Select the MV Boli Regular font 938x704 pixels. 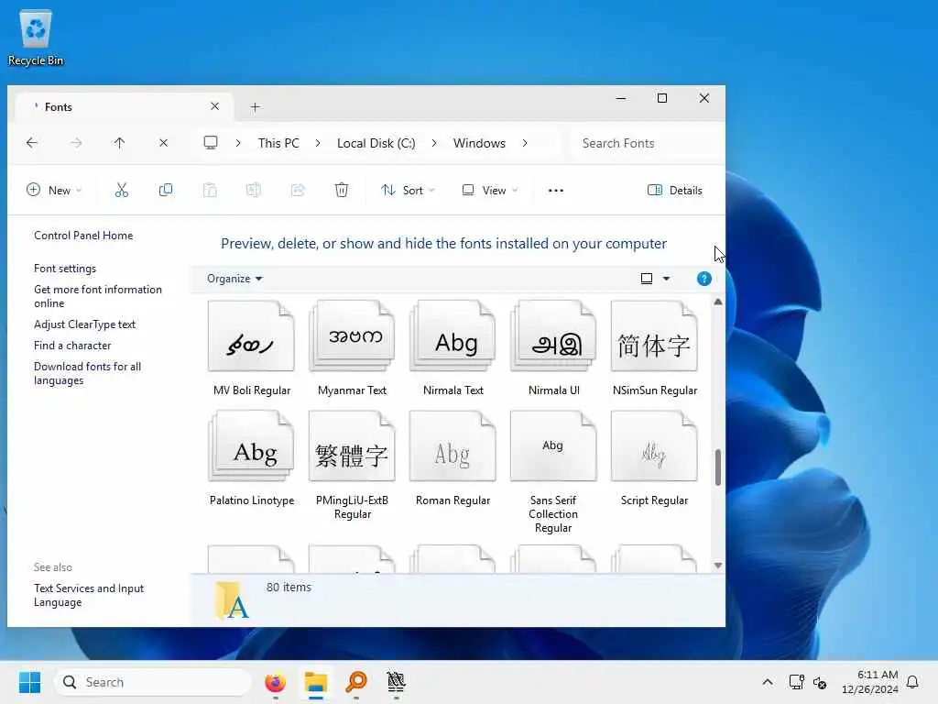[251, 348]
